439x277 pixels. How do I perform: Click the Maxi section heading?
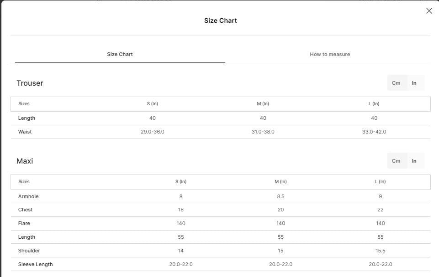[25, 161]
